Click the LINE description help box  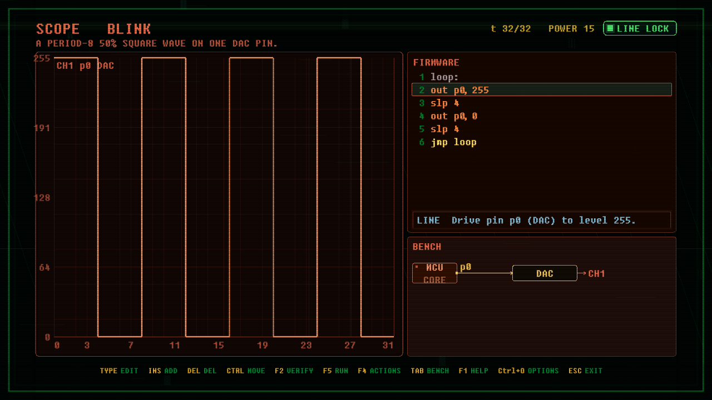[542, 221]
